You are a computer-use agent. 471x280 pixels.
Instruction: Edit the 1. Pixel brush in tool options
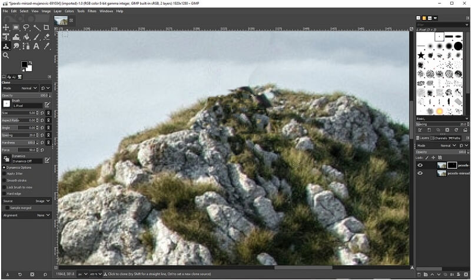47,105
